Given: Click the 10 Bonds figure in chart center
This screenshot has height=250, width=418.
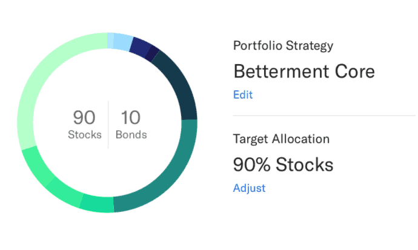Looking at the screenshot, I should [x=131, y=124].
